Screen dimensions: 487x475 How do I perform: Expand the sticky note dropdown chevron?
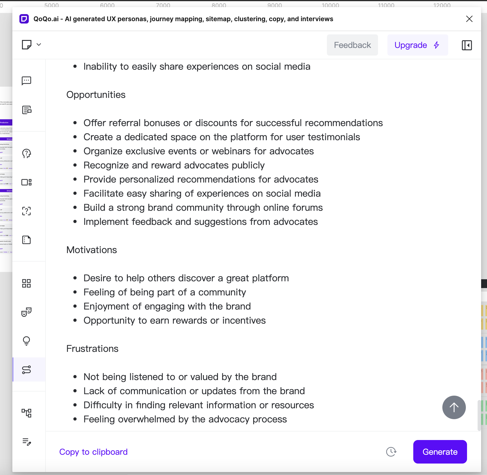[39, 45]
